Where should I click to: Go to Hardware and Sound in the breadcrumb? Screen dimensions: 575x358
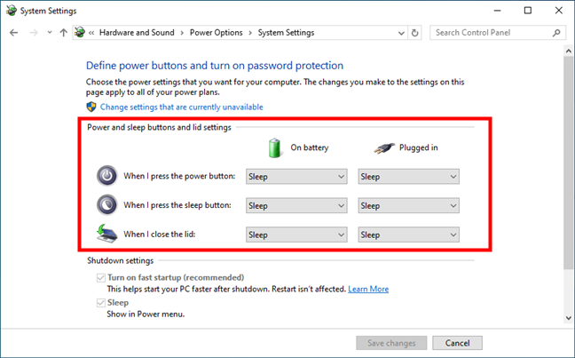[137, 33]
